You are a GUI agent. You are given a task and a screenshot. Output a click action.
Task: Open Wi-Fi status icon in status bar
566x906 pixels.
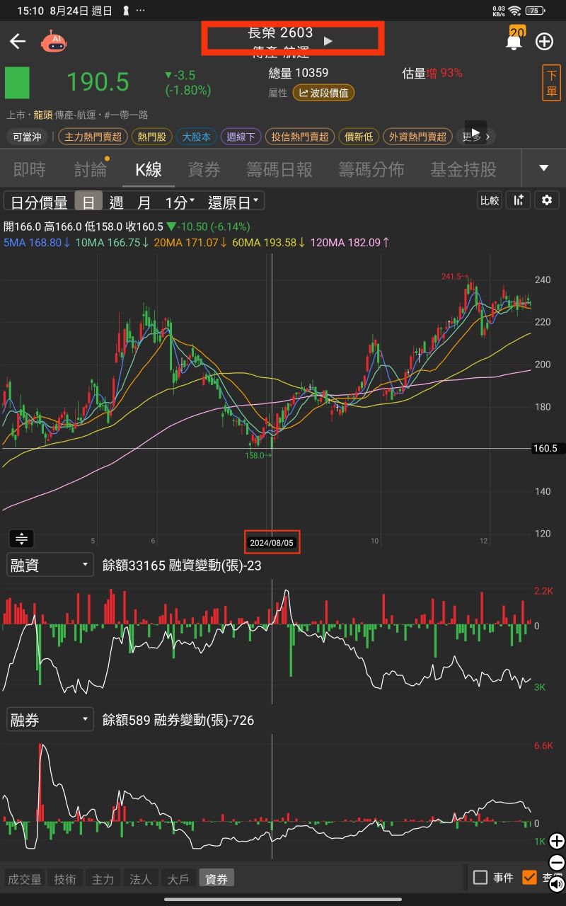514,11
